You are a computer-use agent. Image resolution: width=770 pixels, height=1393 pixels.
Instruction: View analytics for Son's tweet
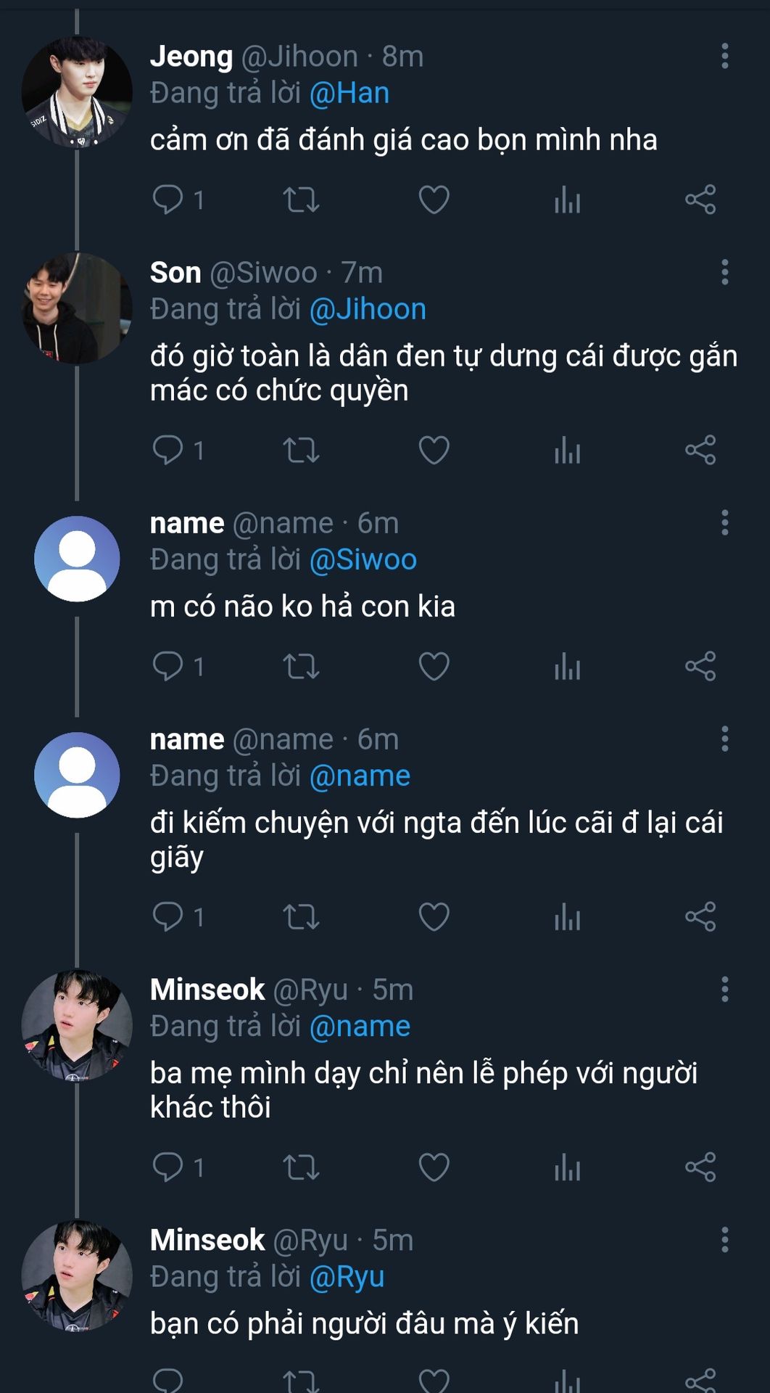(x=567, y=450)
